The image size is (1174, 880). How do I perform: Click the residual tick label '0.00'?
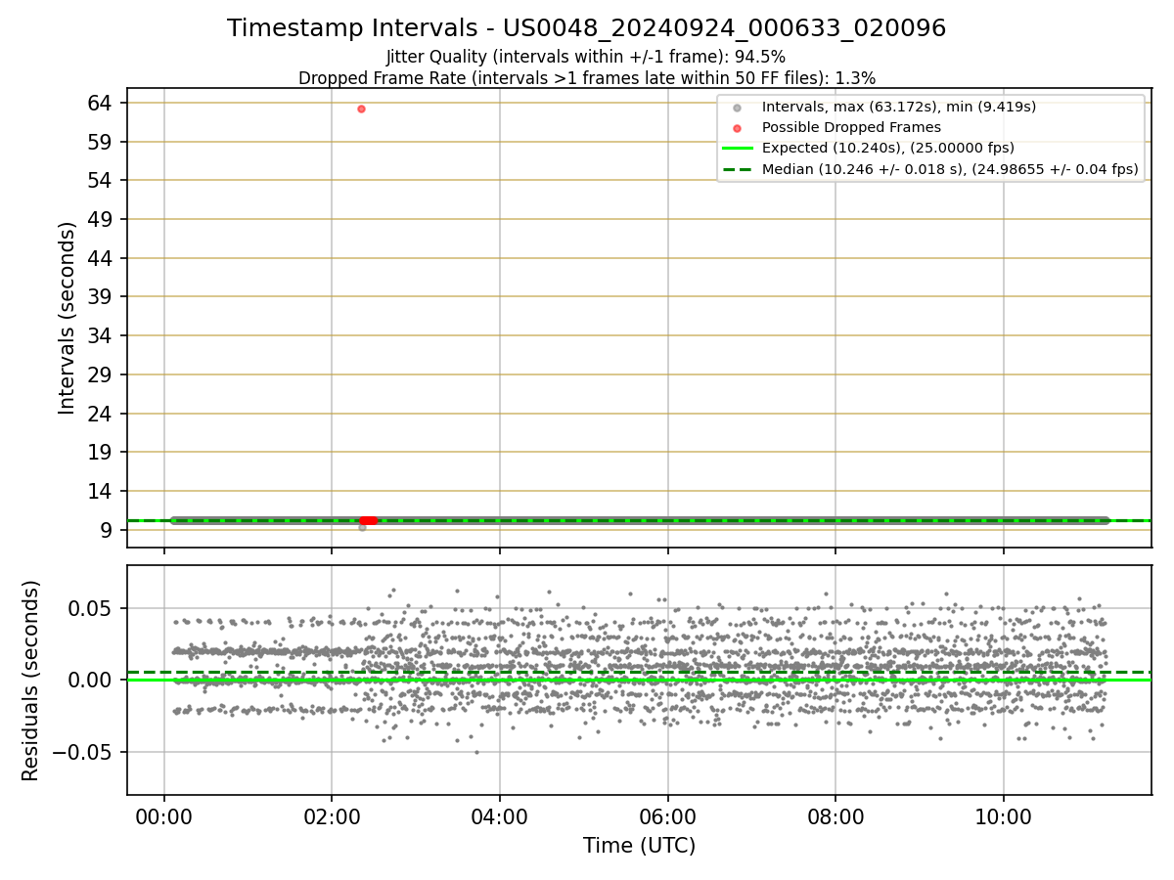click(x=92, y=680)
